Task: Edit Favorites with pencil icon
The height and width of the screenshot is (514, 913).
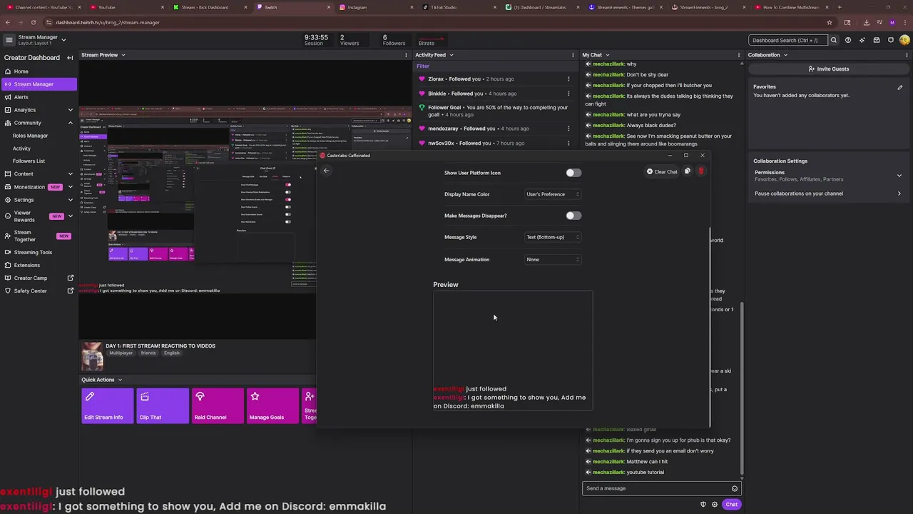Action: click(900, 87)
